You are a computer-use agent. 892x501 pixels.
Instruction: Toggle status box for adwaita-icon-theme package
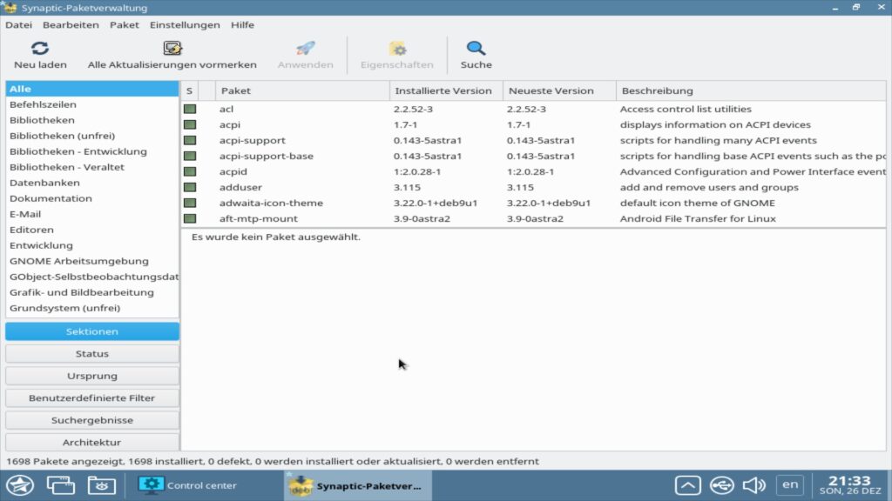(190, 203)
